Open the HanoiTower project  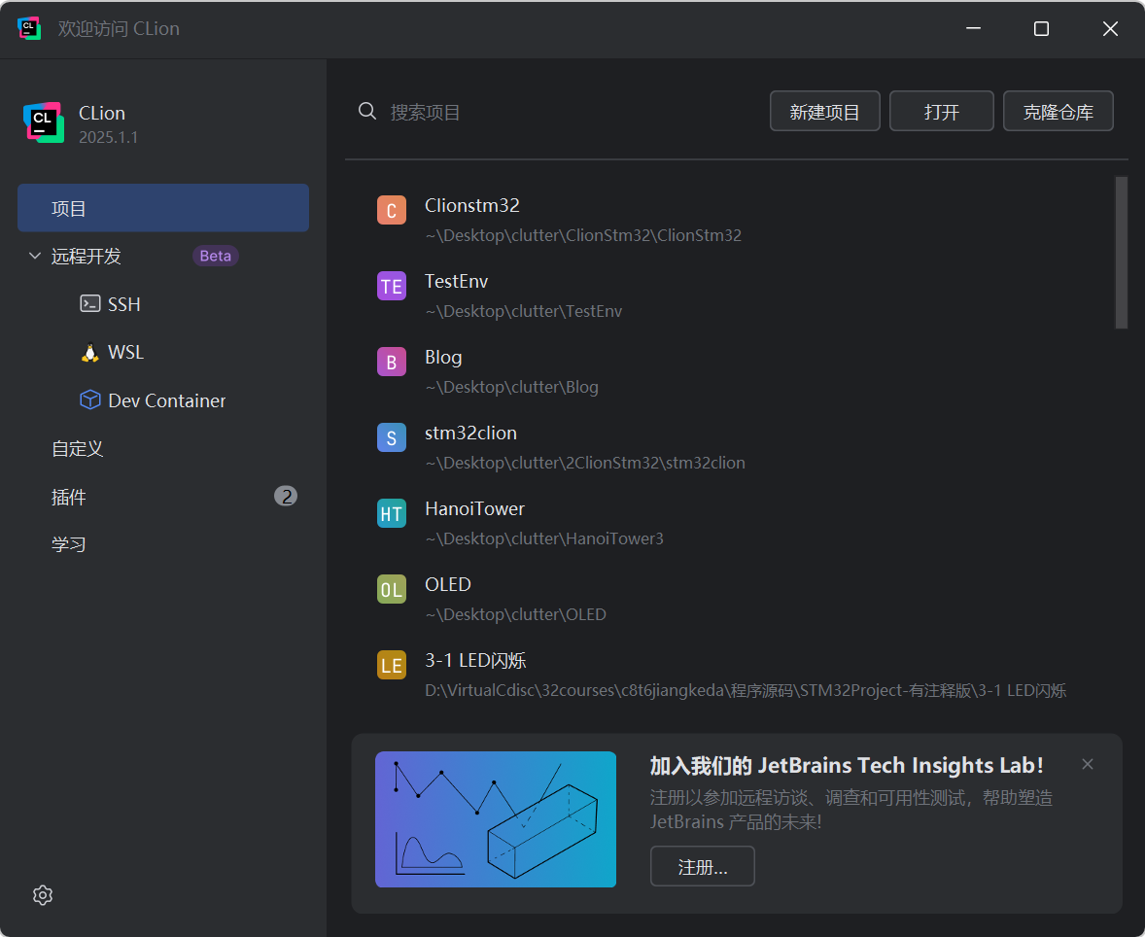click(474, 508)
